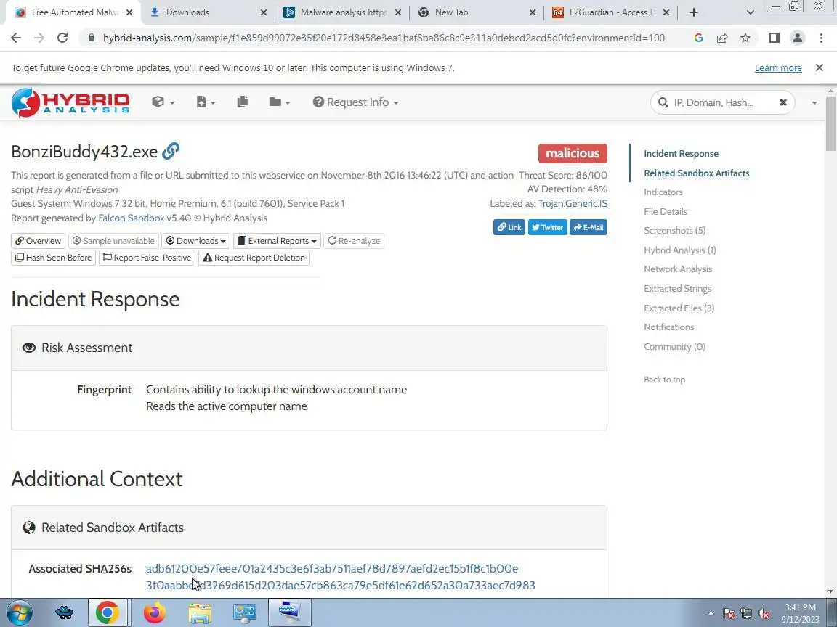Dismiss the Chrome update notification bar
Screen dimensions: 837x627
click(x=820, y=67)
